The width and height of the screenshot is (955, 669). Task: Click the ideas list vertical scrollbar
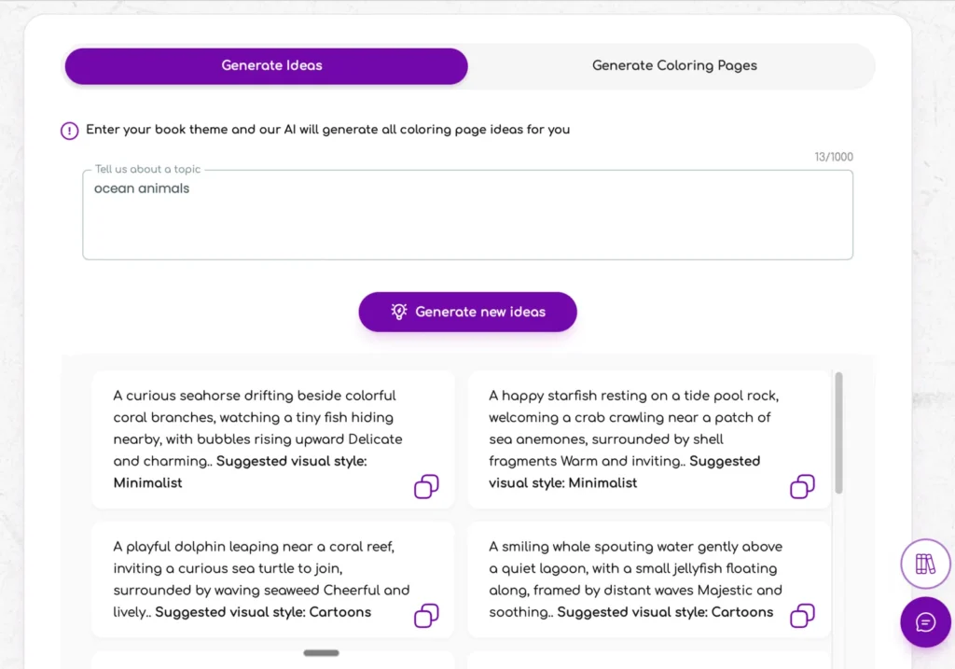tap(839, 432)
